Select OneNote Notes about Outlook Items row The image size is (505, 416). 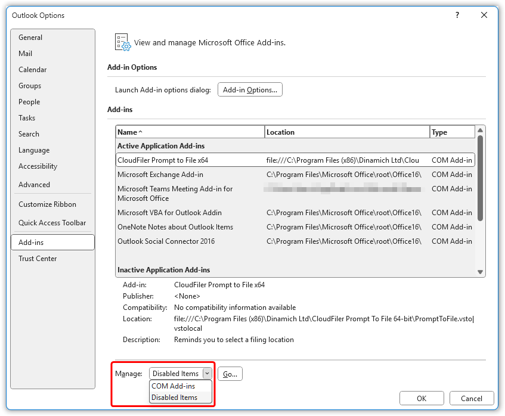coord(295,227)
